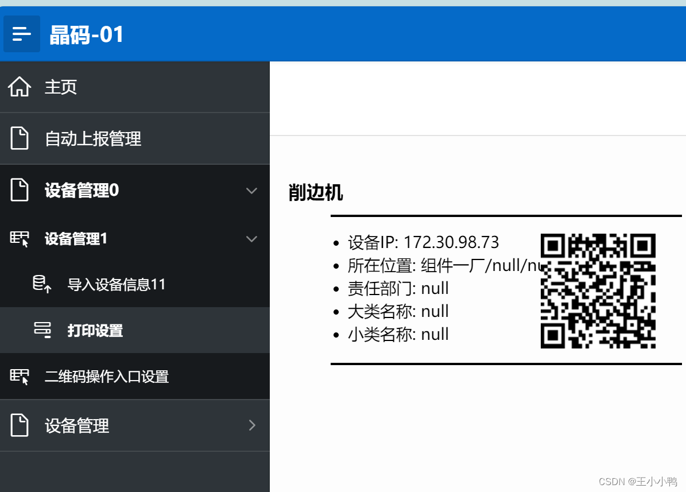Collapse the 设备管理1 chevron
Image resolution: width=686 pixels, height=492 pixels.
pyautogui.click(x=251, y=239)
